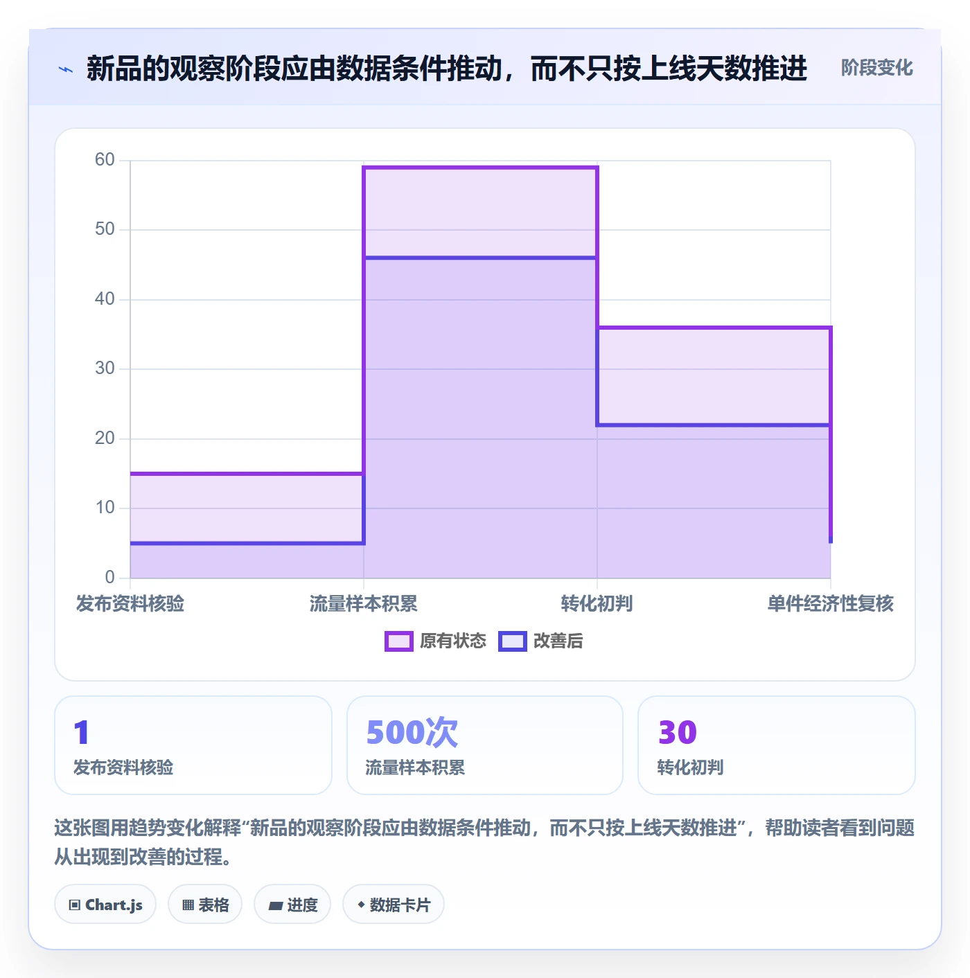Click the y-axis value 30
This screenshot has height=978, width=970.
tap(105, 368)
